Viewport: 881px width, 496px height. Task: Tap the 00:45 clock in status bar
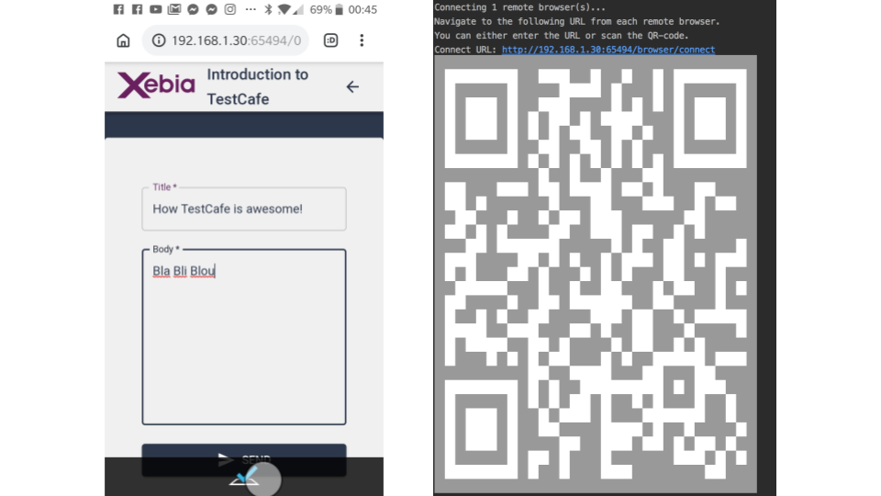coord(362,9)
